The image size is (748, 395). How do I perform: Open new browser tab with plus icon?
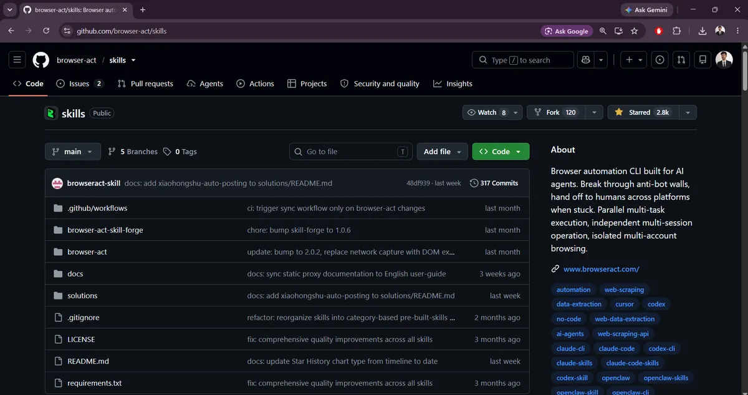[143, 10]
